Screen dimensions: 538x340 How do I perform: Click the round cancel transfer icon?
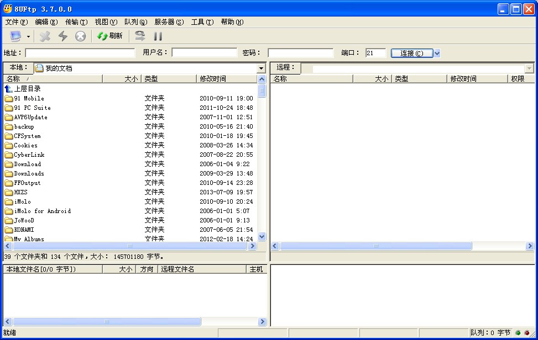point(80,35)
